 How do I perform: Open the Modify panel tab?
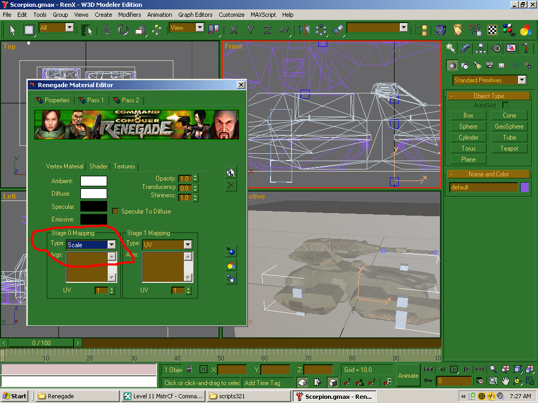point(465,48)
